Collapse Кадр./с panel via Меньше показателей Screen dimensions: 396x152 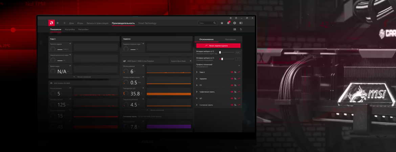[84, 77]
